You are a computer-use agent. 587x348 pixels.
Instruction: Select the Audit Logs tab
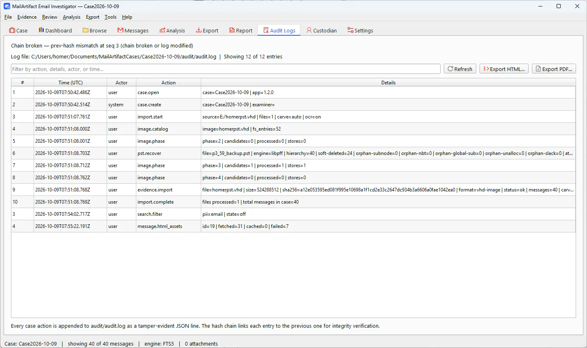[x=279, y=30]
